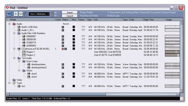Screen dimensions: 188x106
Task: Toggle the Loop audition button
Action: pyautogui.click(x=21, y=14)
